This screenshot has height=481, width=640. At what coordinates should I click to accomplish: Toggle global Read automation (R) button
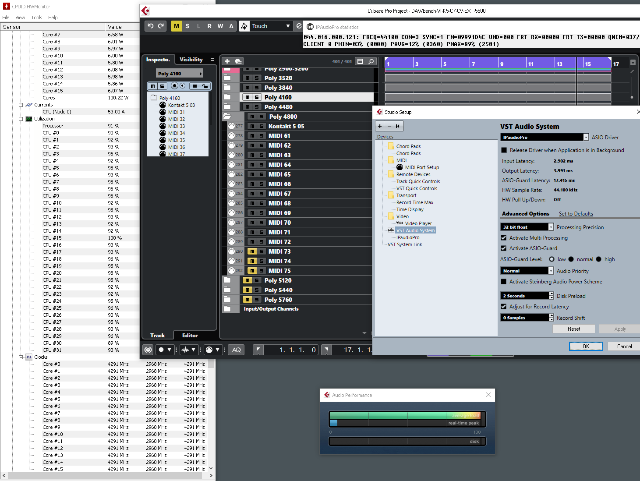pyautogui.click(x=209, y=26)
